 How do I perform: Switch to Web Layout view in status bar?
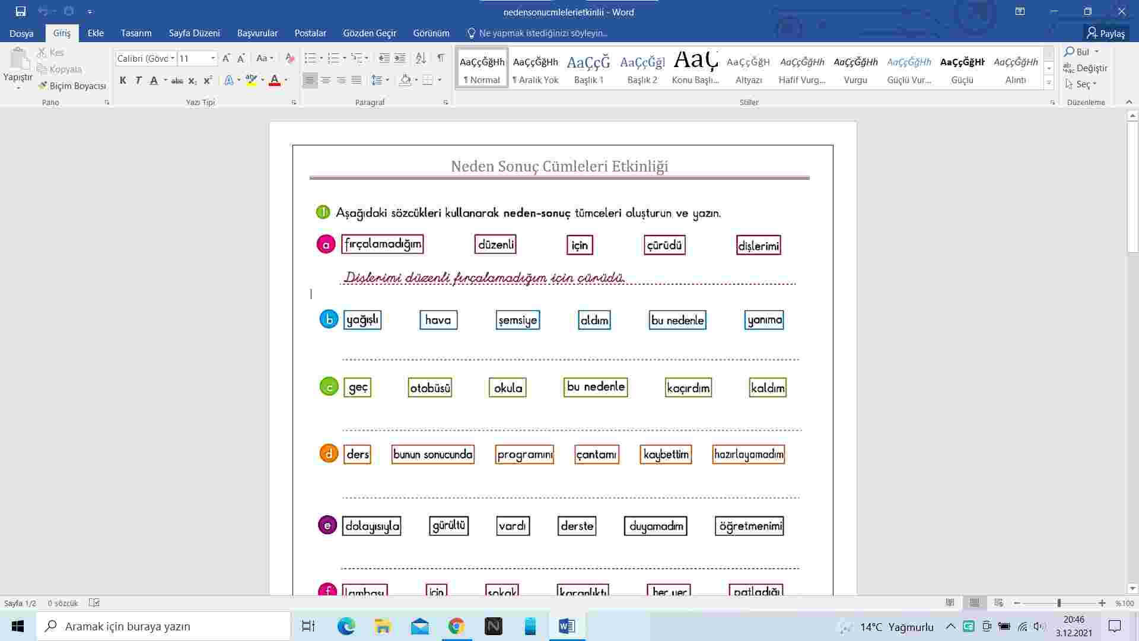999,603
